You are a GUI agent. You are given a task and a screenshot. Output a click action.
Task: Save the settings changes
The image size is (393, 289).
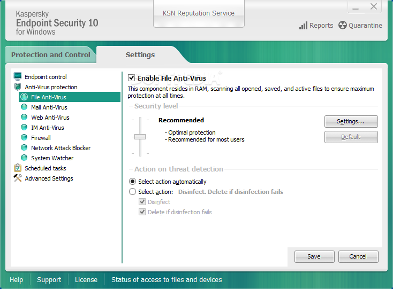pos(314,256)
